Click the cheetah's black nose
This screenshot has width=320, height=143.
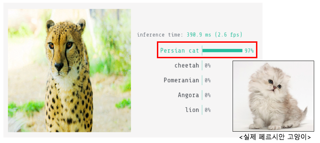click(59, 65)
